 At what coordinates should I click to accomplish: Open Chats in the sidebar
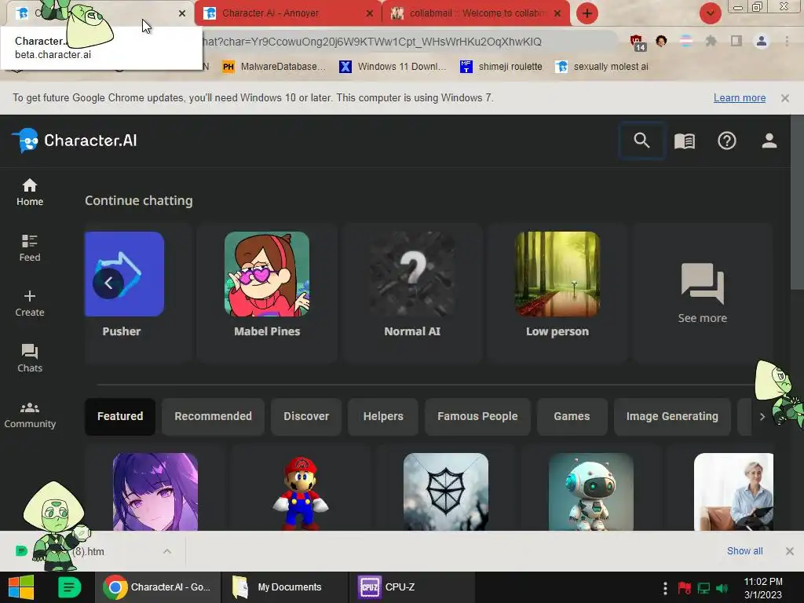click(x=30, y=358)
